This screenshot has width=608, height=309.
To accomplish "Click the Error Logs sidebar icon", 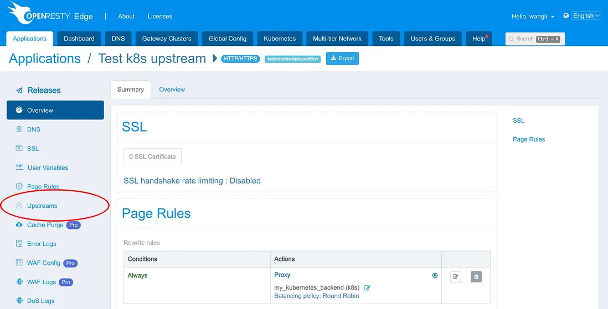I will (x=19, y=244).
